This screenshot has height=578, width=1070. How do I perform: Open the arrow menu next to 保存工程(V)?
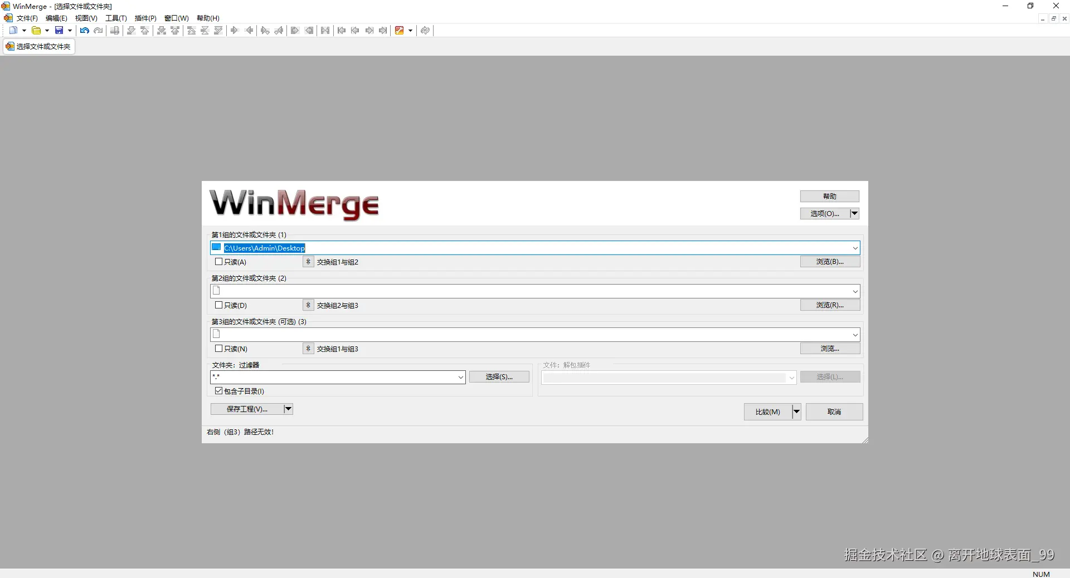click(x=288, y=409)
